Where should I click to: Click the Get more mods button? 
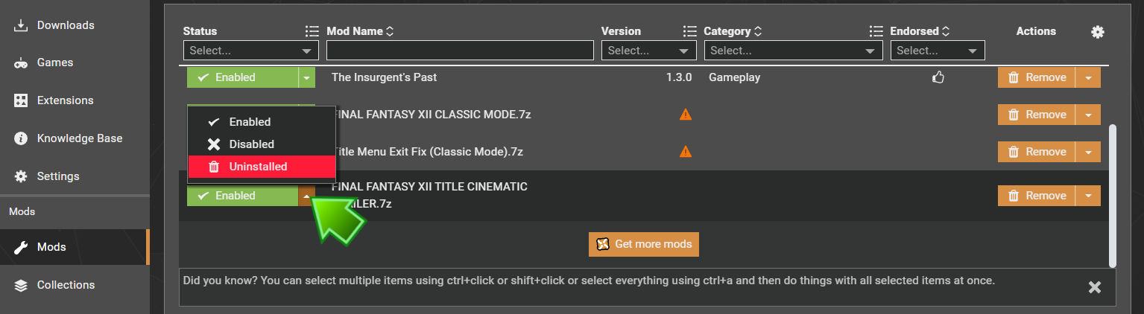(644, 244)
